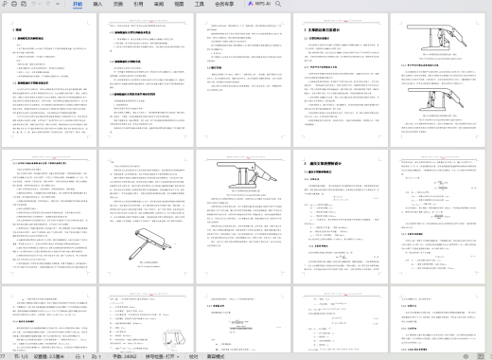Undo the last action
Viewport: 492px width, 360px height.
point(34,4)
